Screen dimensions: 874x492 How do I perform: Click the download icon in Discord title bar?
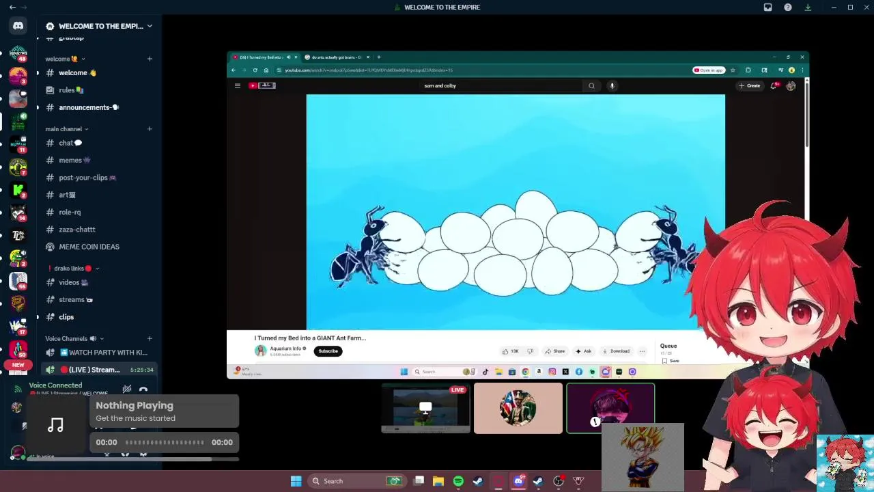click(x=808, y=7)
